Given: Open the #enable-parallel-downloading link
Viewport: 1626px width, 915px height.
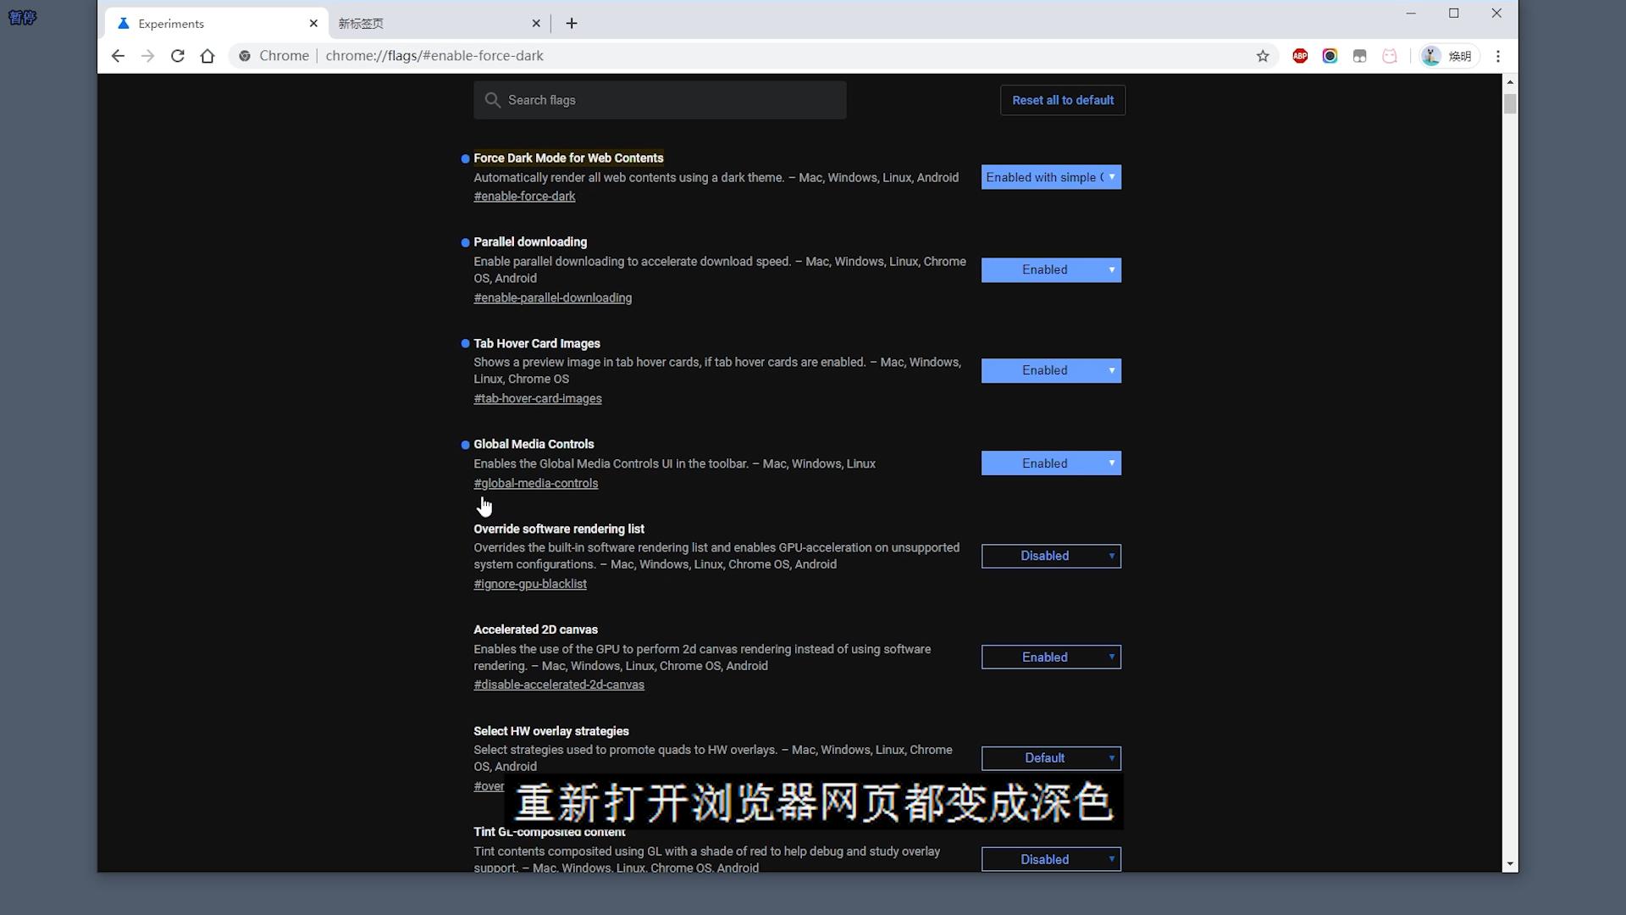Looking at the screenshot, I should pos(552,297).
